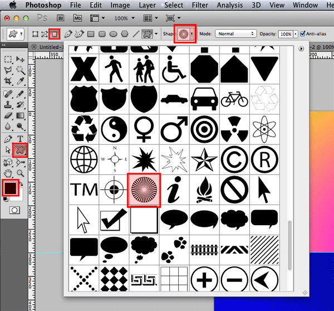Screen dimensions: 334x311
Task: Click the shape picker vertical scrollbar thumb
Action: [x=289, y=245]
